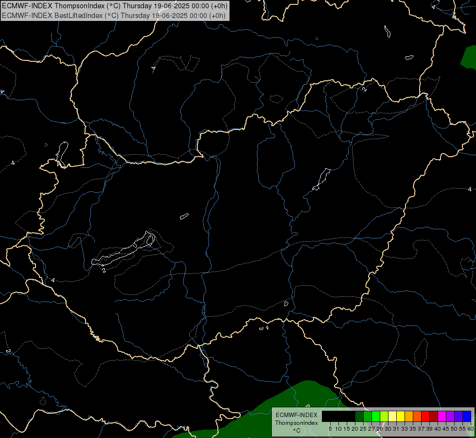The width and height of the screenshot is (476, 438).
Task: Select the blue 55–60 legend swatch
Action: [x=467, y=416]
